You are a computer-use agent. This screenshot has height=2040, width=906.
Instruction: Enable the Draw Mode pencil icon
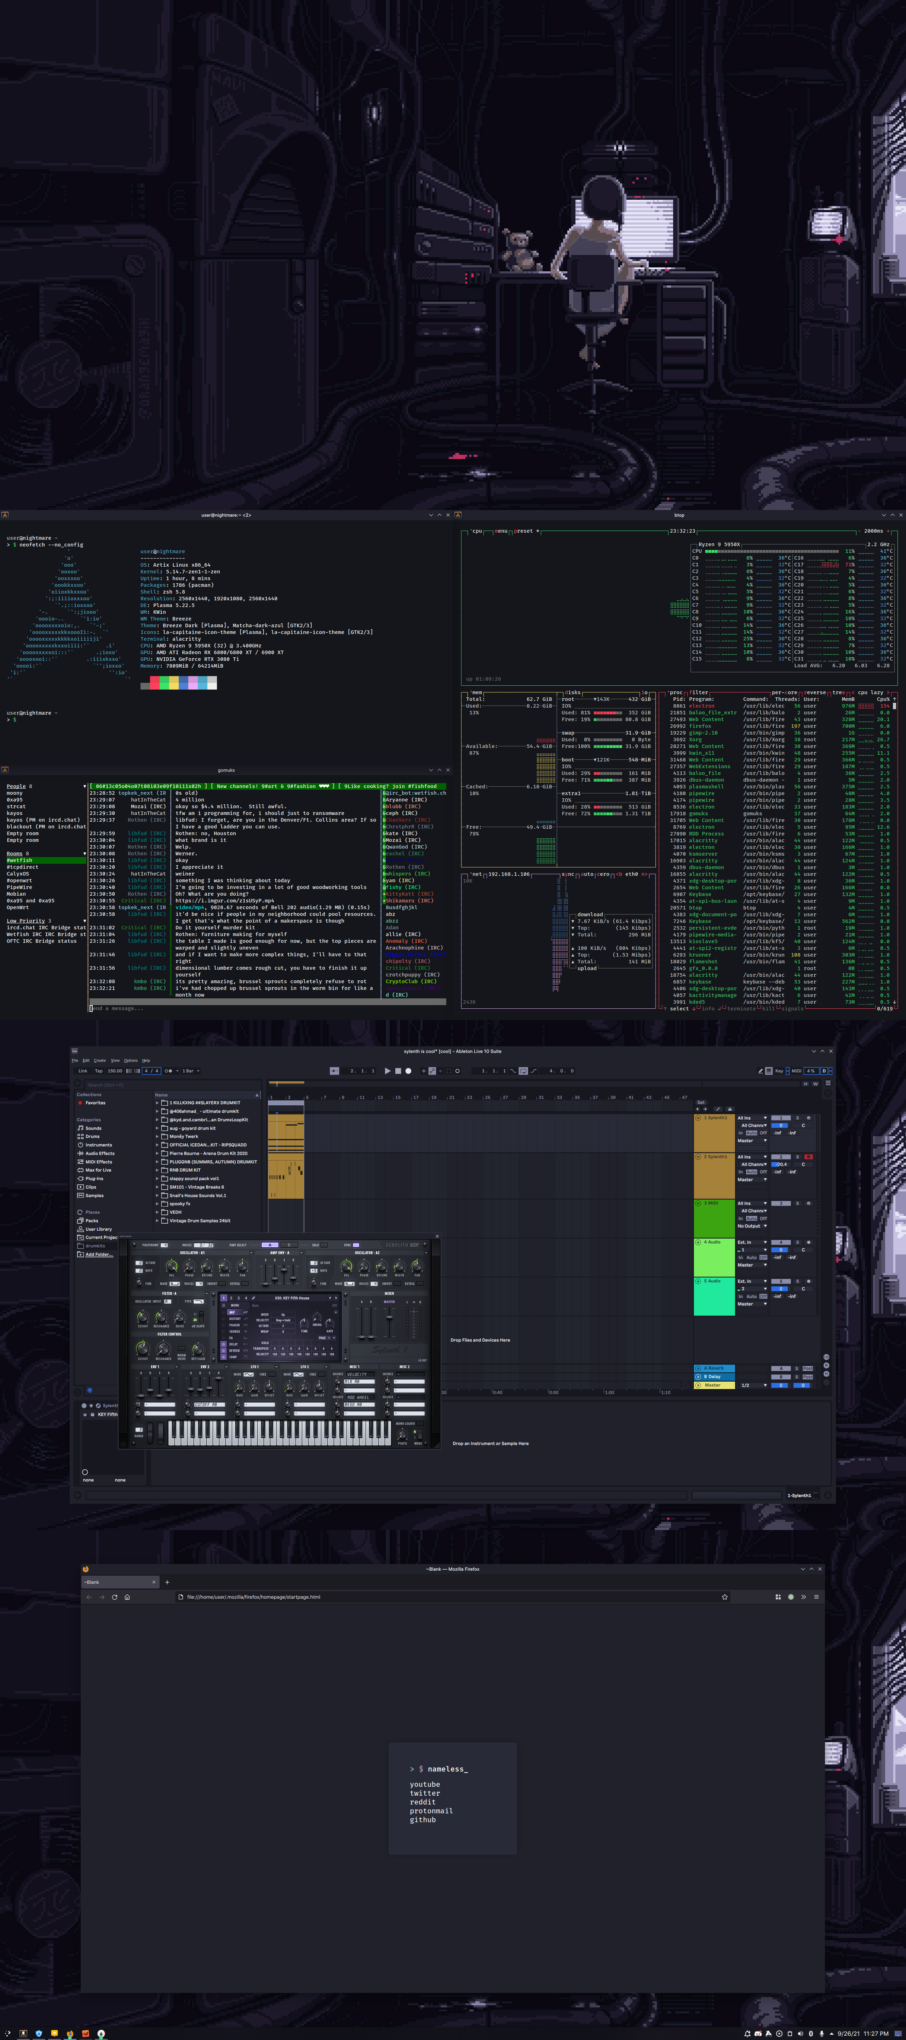click(761, 1071)
